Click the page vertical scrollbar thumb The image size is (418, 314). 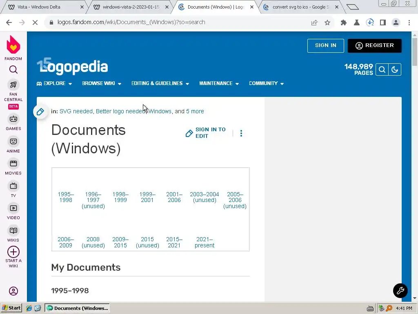point(415,52)
